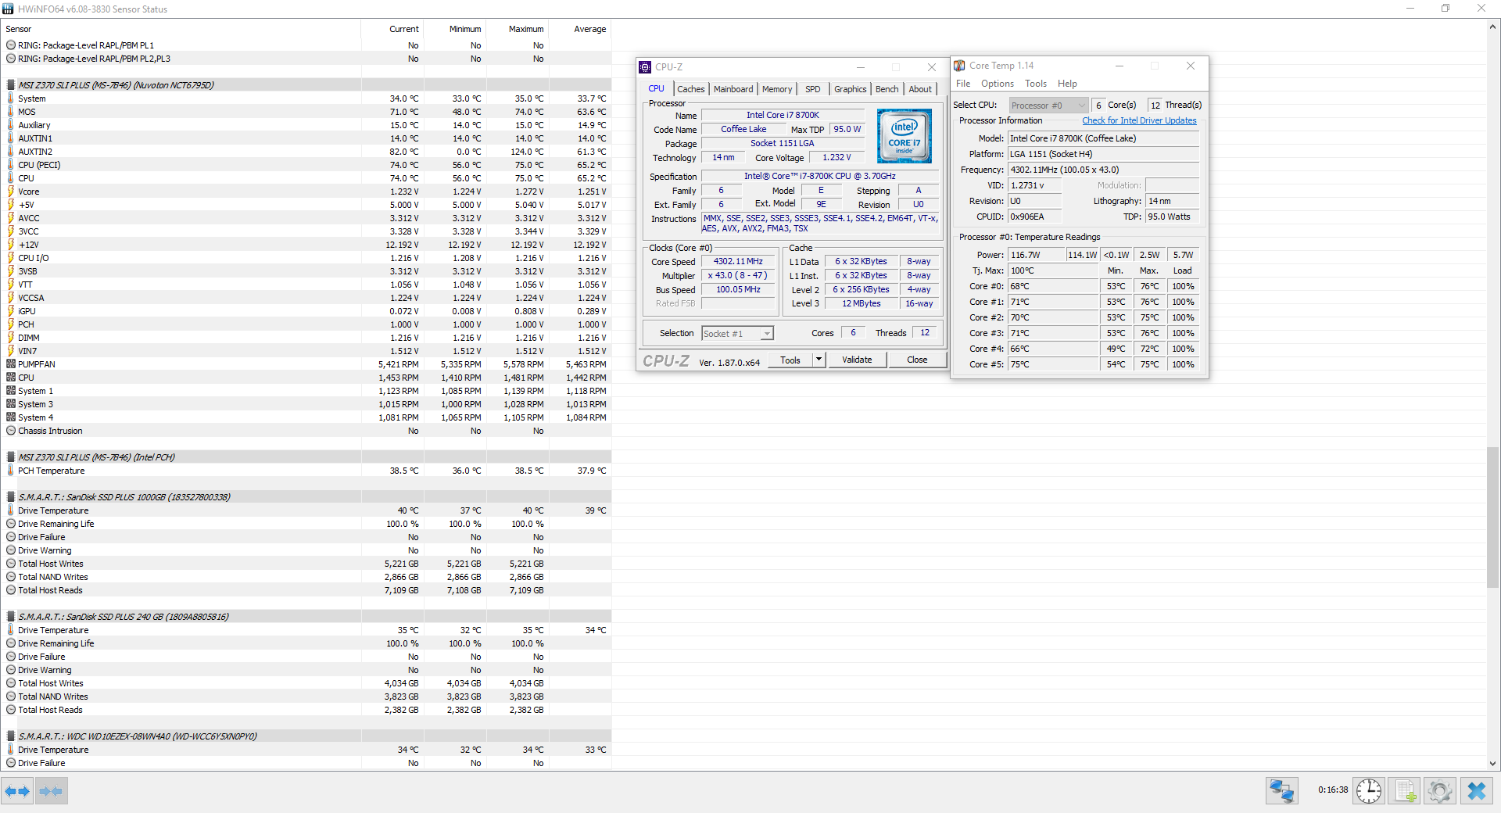Viewport: 1501px width, 813px height.
Task: Open HWiNFO sensor settings via the gear icon
Action: [1440, 791]
